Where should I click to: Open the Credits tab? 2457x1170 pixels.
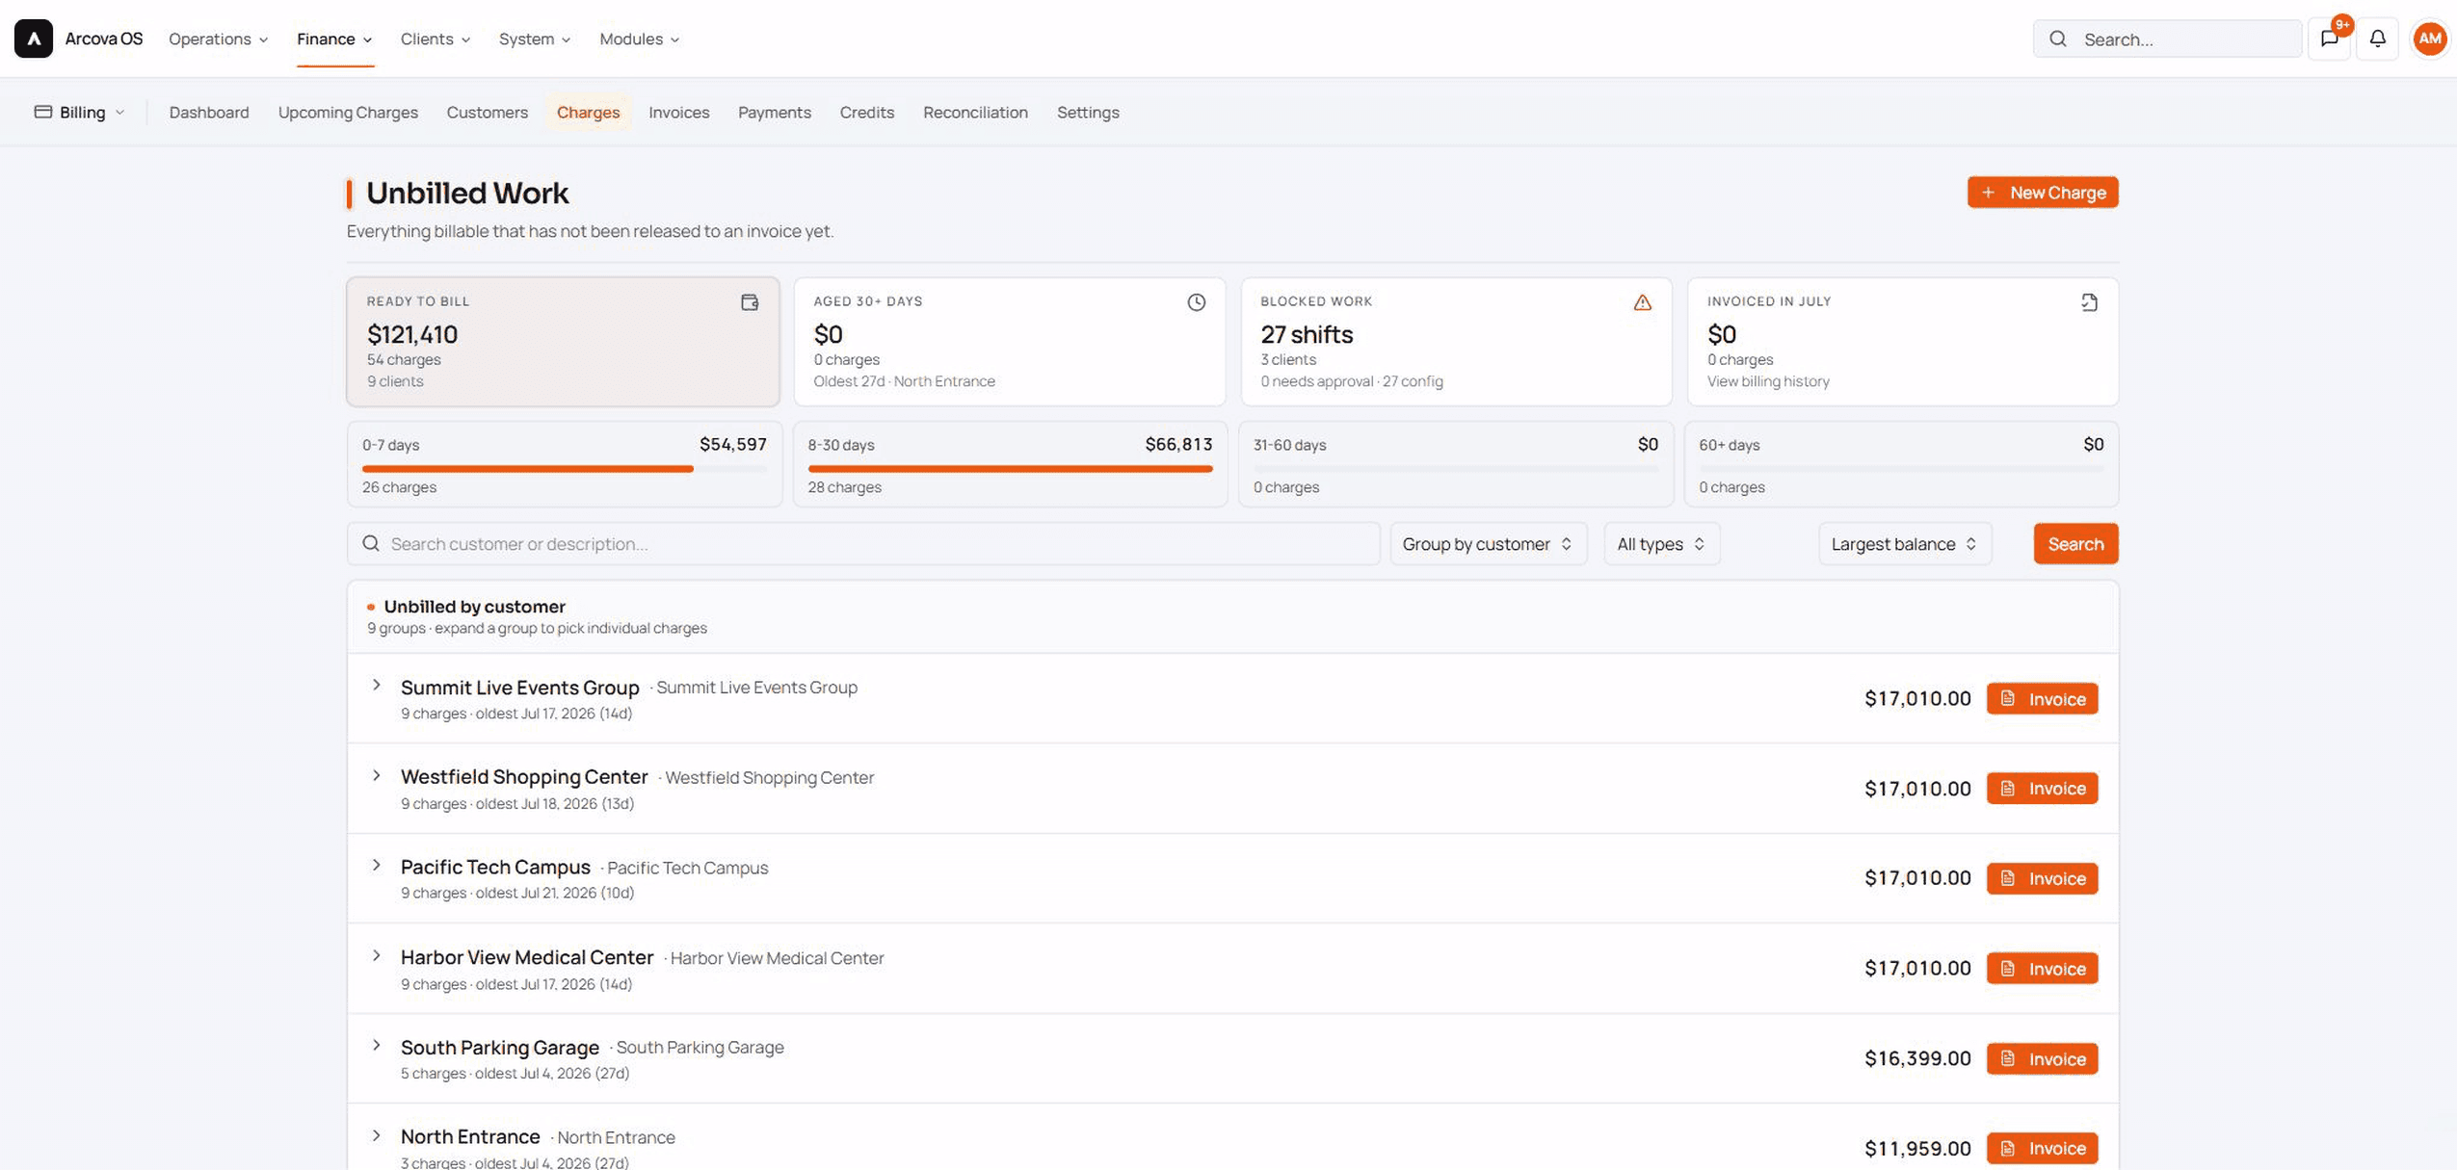point(867,112)
